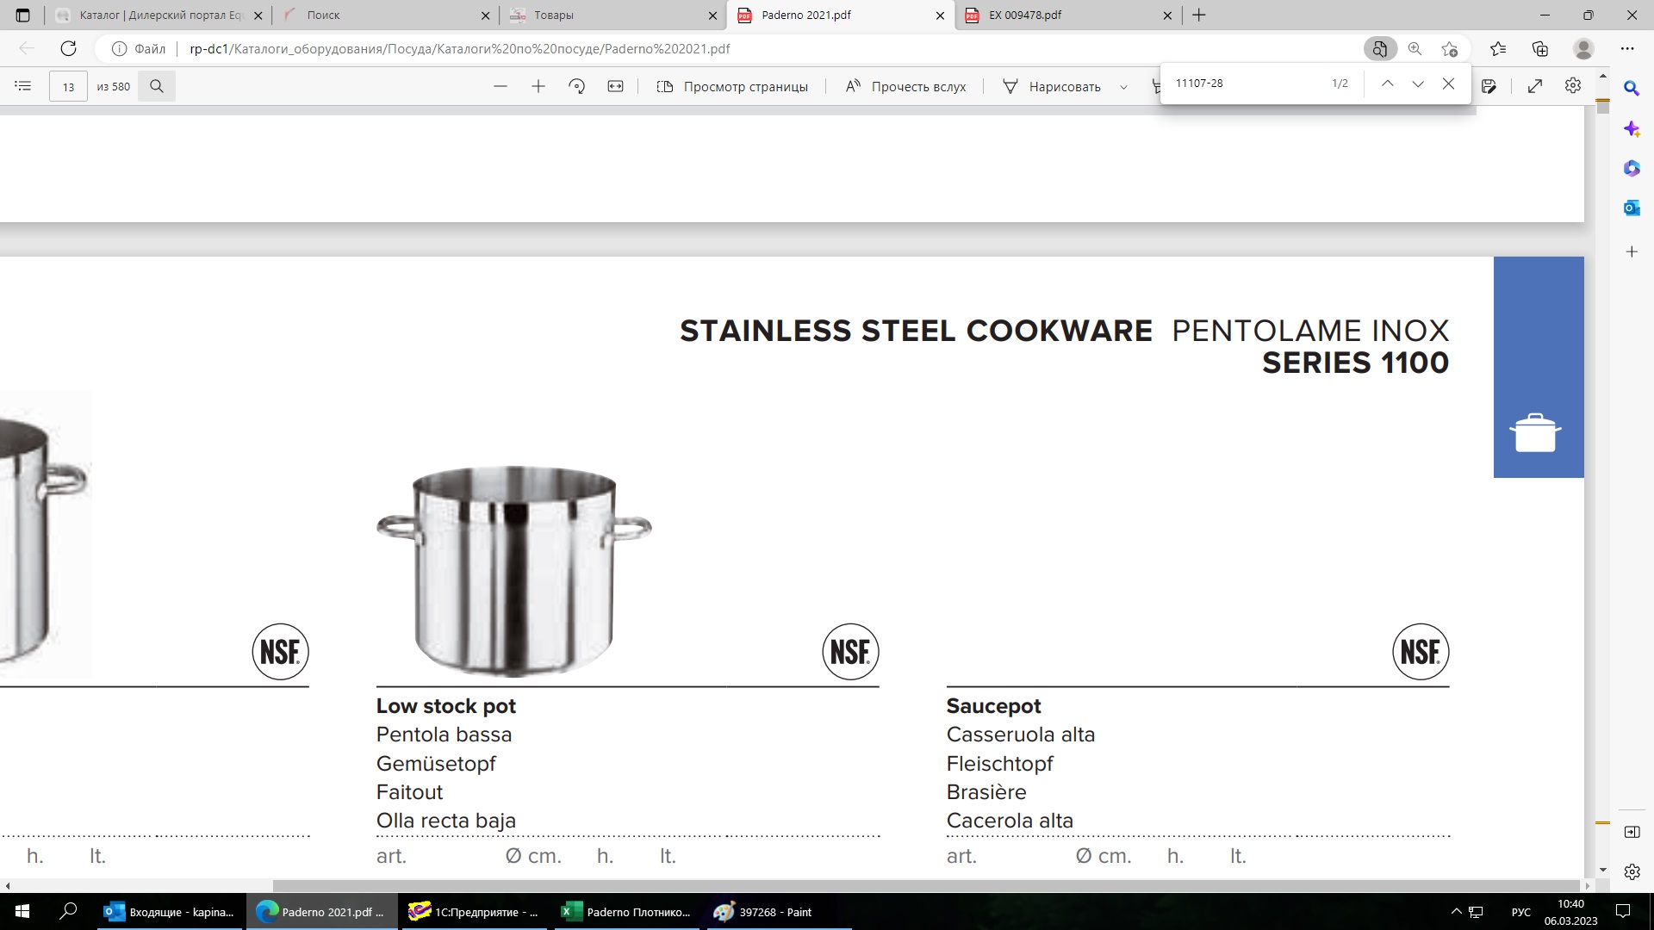Save the PDF with the save icon

point(1489,85)
